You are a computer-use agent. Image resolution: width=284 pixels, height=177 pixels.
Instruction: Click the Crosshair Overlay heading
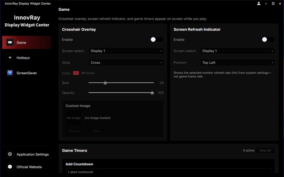click(x=79, y=29)
